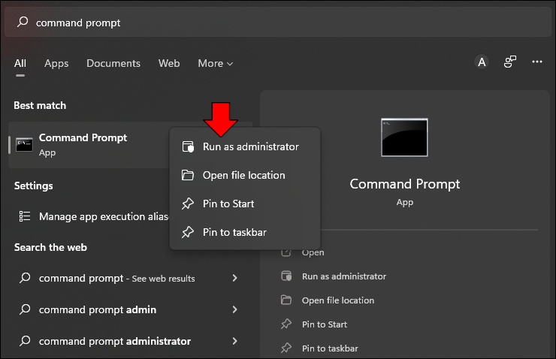Choose Run as administrator in the context menu
The width and height of the screenshot is (556, 359).
pyautogui.click(x=250, y=146)
